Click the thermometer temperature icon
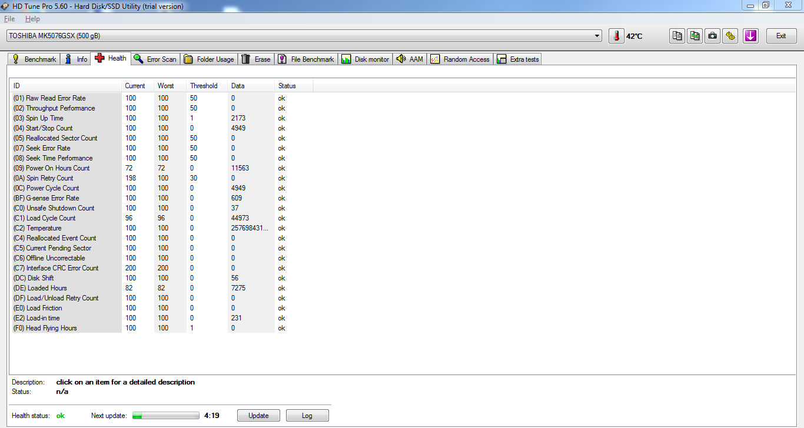The image size is (804, 428). pyautogui.click(x=616, y=36)
